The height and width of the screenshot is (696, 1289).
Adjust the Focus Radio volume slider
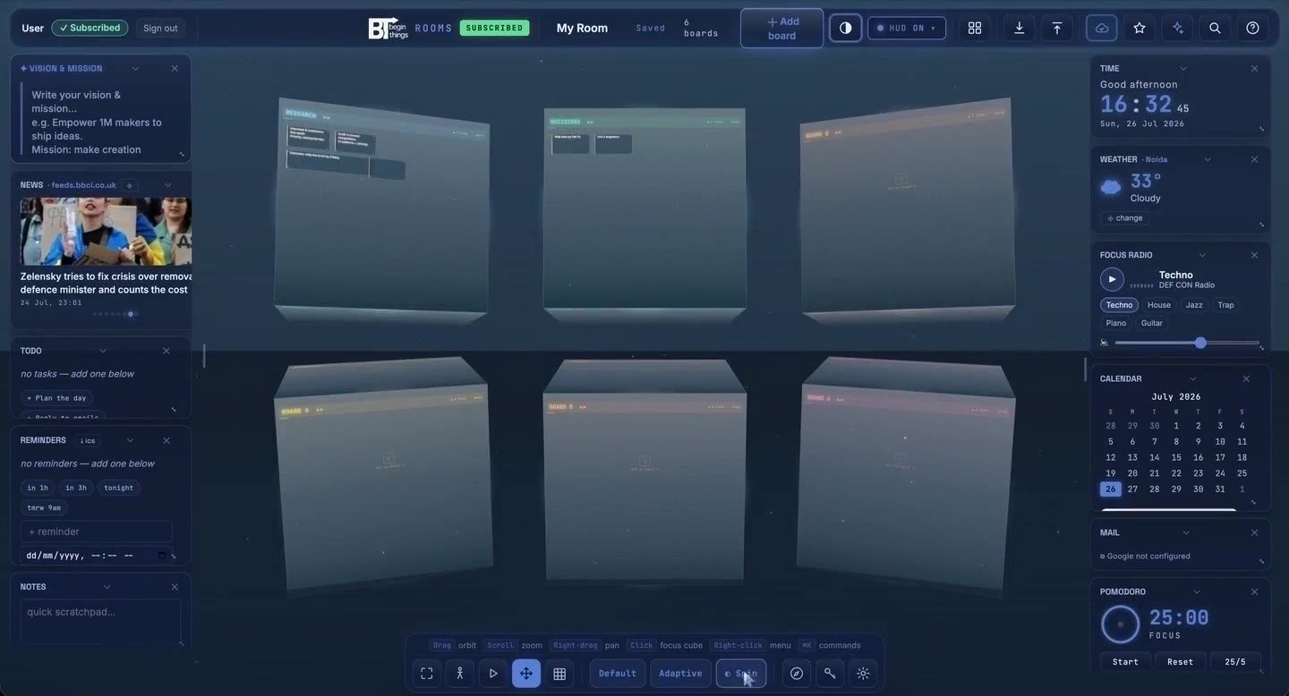(1187, 343)
